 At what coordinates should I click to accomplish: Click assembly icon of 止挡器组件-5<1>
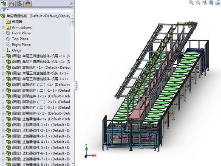point(8,148)
